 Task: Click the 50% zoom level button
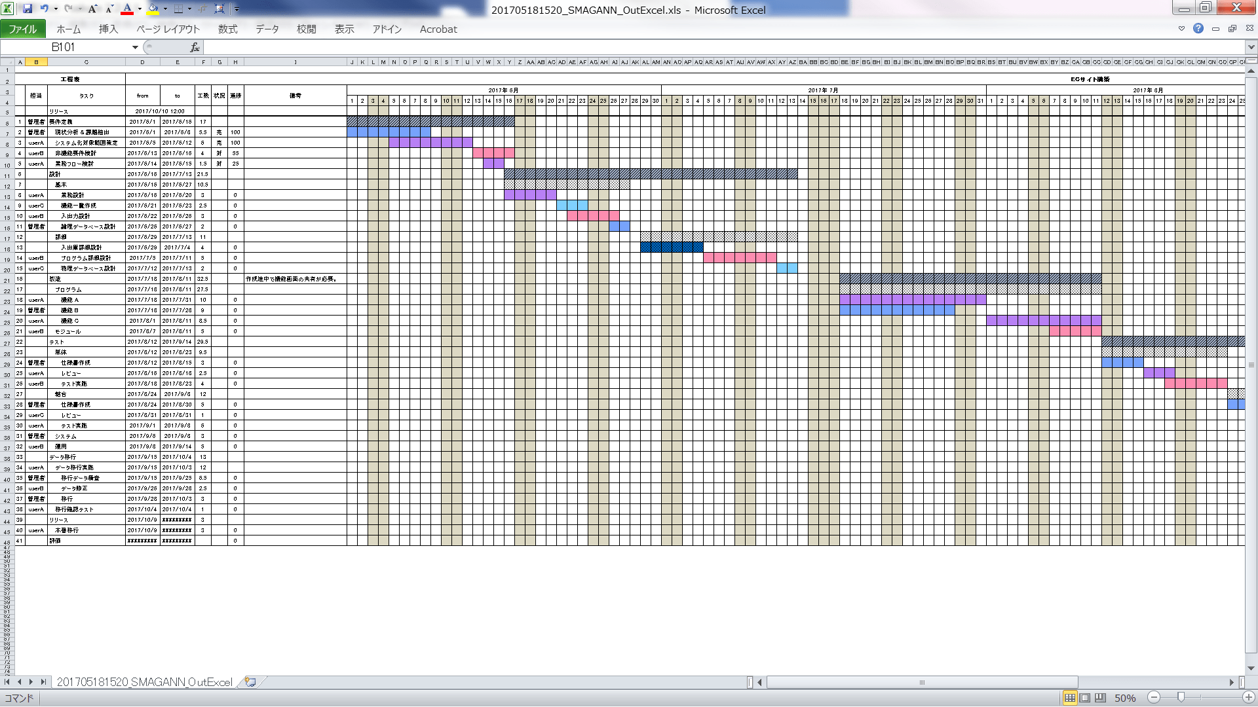click(x=1125, y=698)
